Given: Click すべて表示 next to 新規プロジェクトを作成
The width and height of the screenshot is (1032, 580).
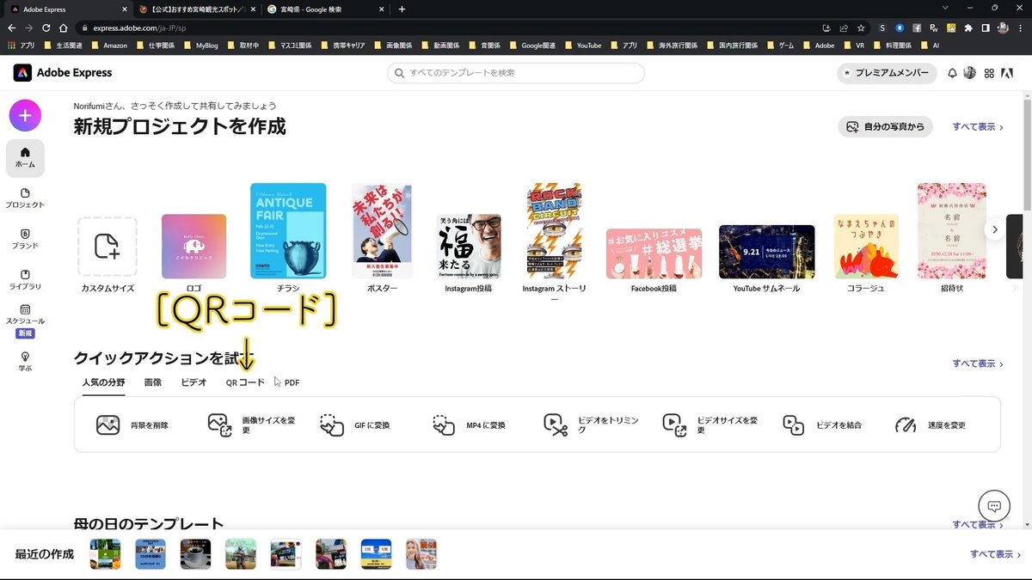Looking at the screenshot, I should coord(978,126).
